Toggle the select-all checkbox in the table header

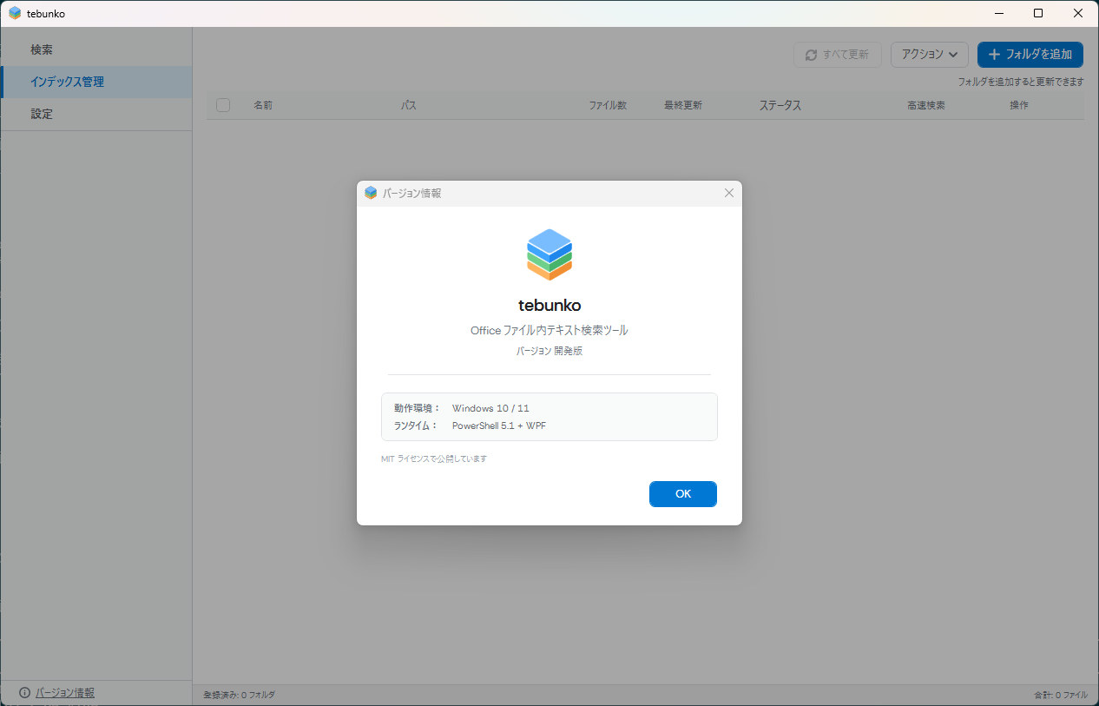click(223, 105)
